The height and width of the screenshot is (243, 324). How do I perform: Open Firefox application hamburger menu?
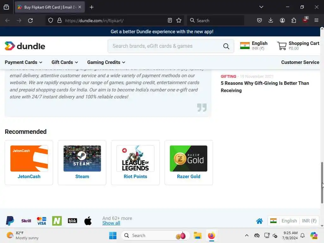click(x=316, y=20)
